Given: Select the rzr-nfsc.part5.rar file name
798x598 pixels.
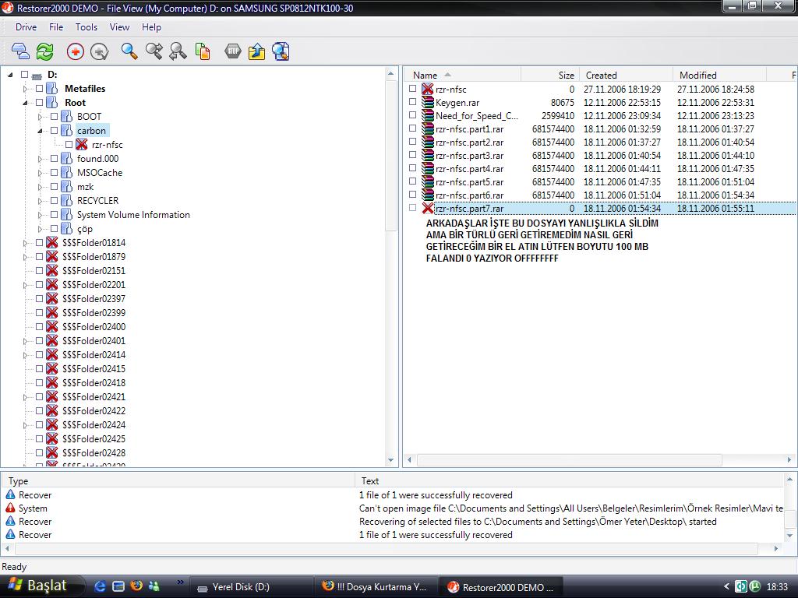Looking at the screenshot, I should coord(470,181).
